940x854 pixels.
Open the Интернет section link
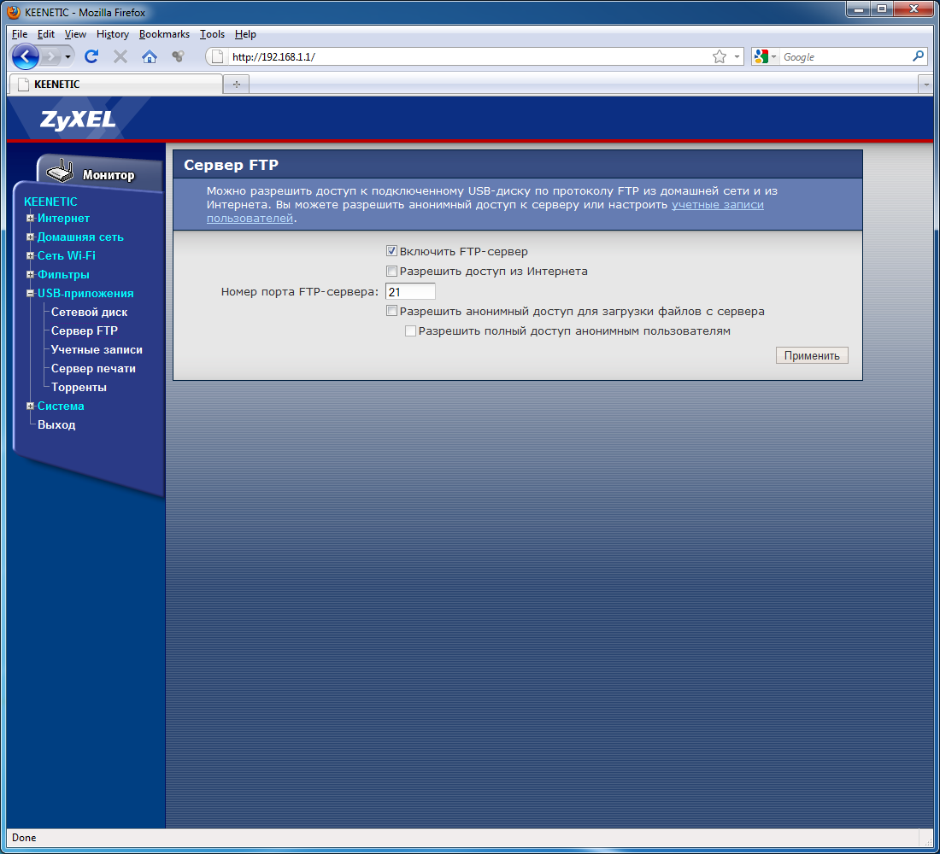click(63, 218)
